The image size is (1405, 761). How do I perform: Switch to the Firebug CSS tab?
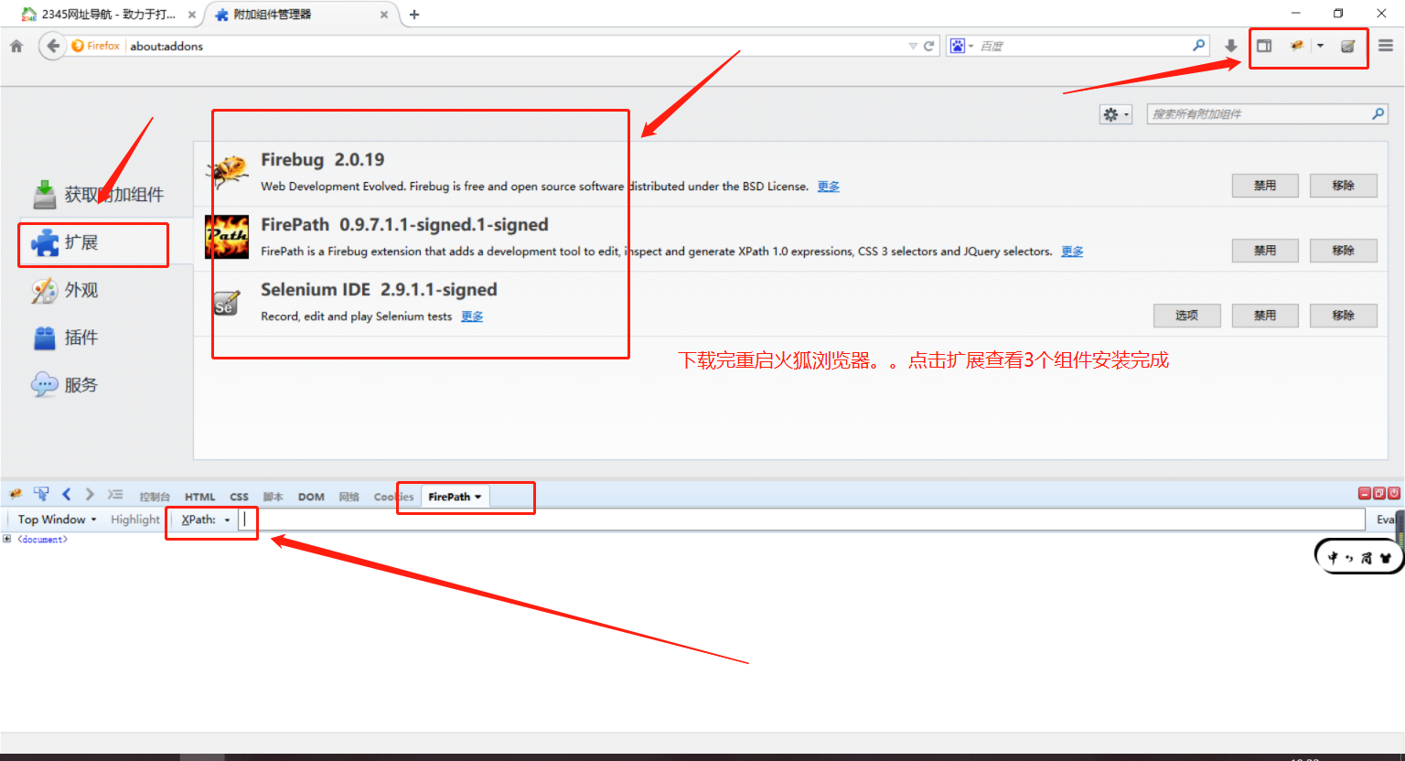pyautogui.click(x=239, y=497)
